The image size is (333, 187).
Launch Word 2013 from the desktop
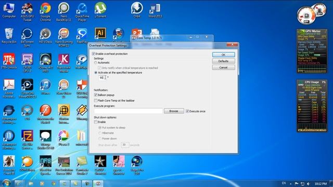pos(155,10)
